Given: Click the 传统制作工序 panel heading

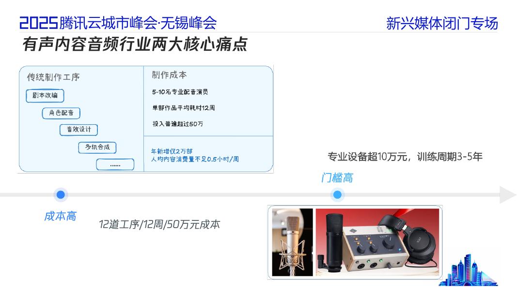Looking at the screenshot, I should click(53, 77).
